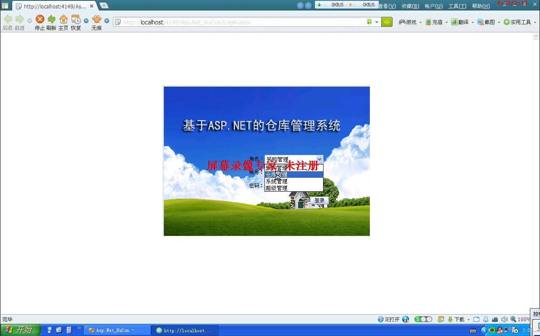The image size is (540, 336).
Task: Open the 帮助(H) help menu
Action: (481, 6)
